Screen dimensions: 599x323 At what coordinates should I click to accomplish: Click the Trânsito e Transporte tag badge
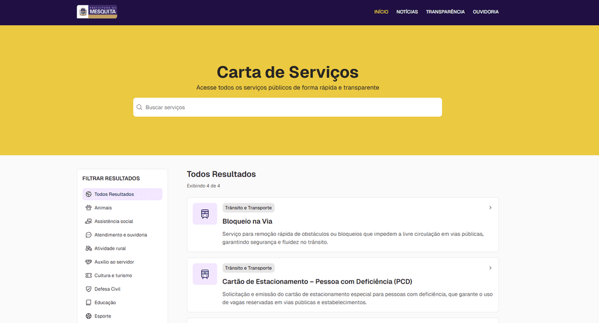coord(248,208)
